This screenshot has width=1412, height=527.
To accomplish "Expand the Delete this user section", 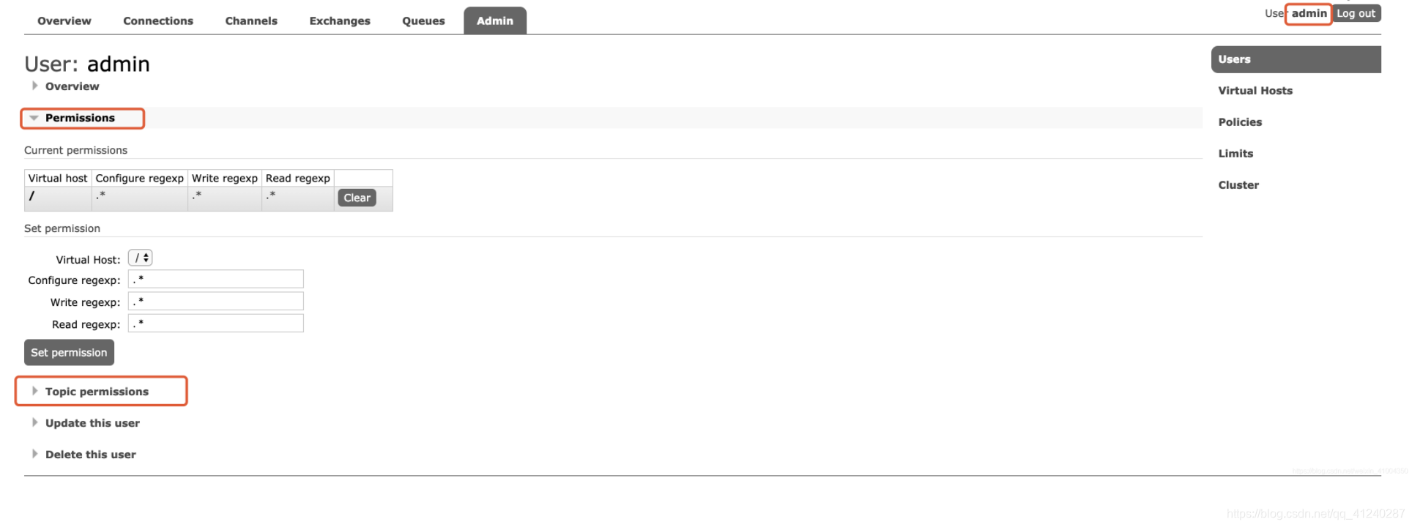I will coord(89,454).
